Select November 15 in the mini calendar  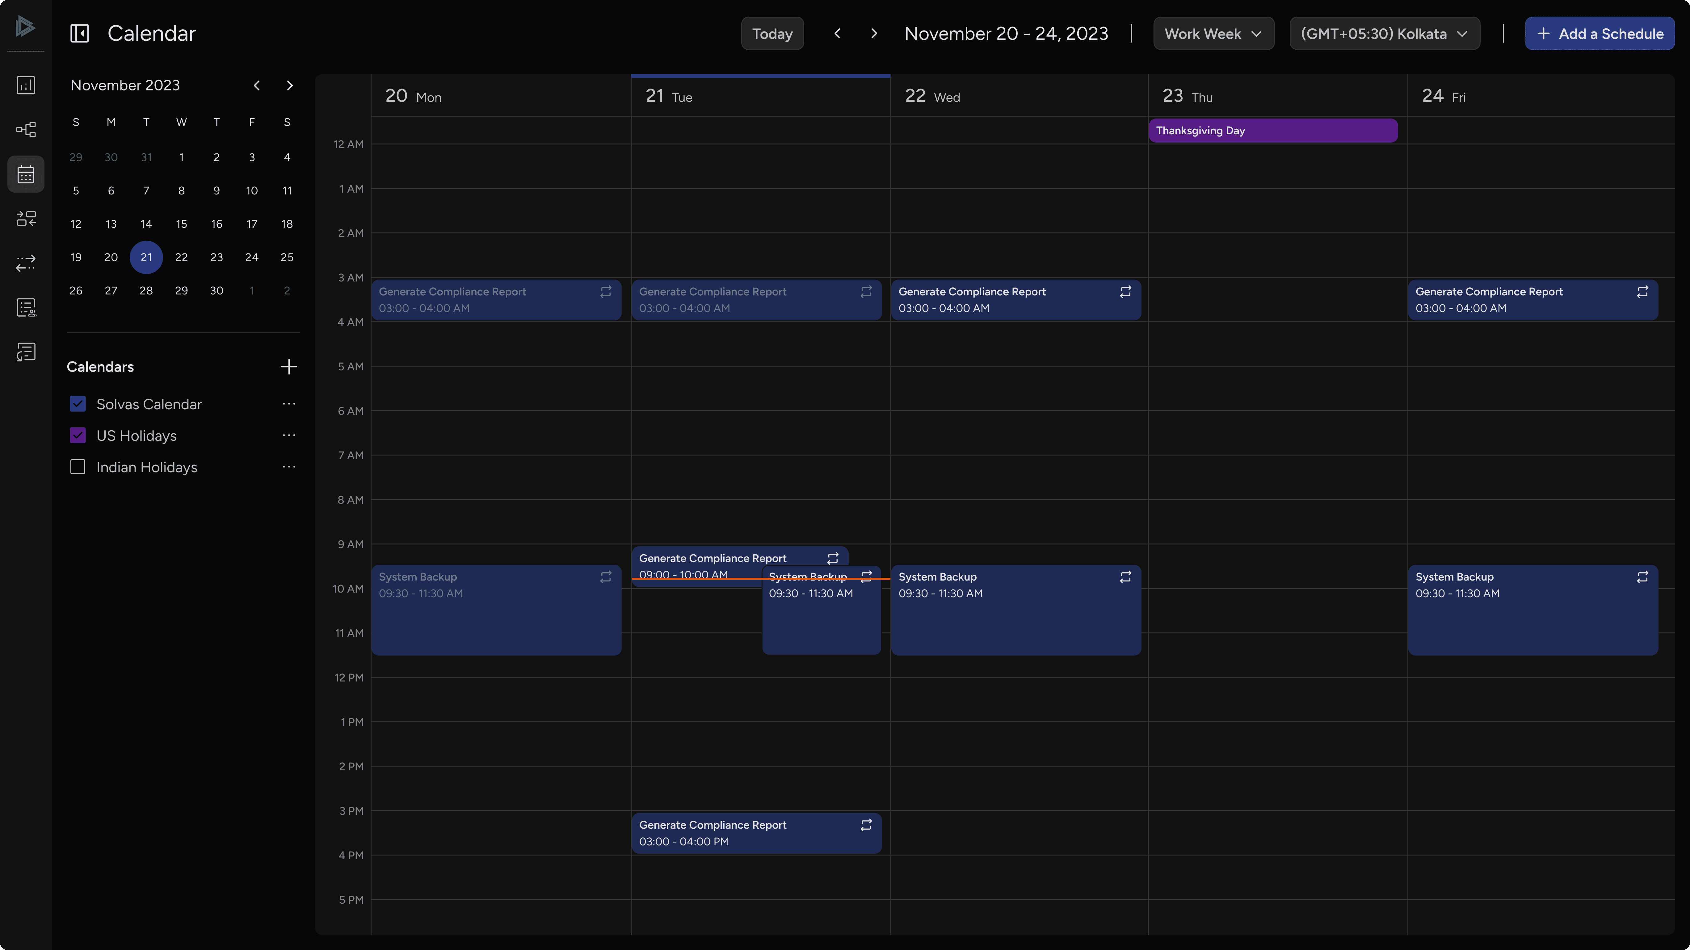pos(182,223)
